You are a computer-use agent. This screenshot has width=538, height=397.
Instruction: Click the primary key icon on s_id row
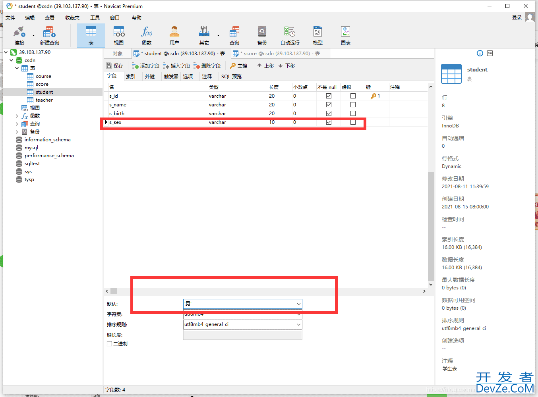tap(373, 96)
